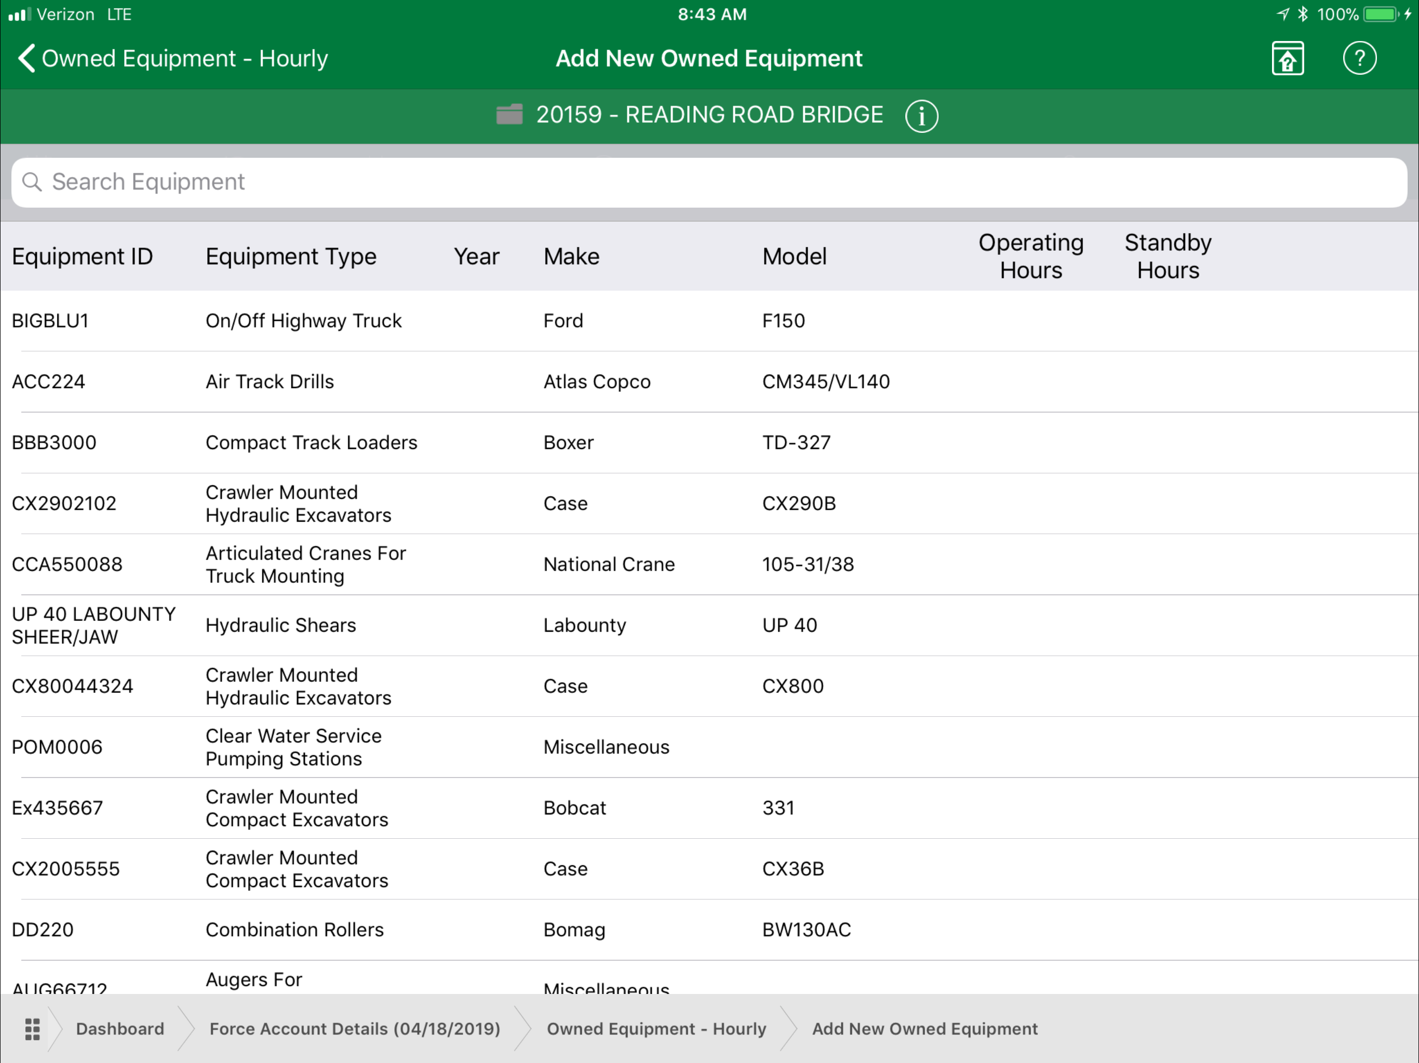Open the help question mark icon

tap(1359, 58)
